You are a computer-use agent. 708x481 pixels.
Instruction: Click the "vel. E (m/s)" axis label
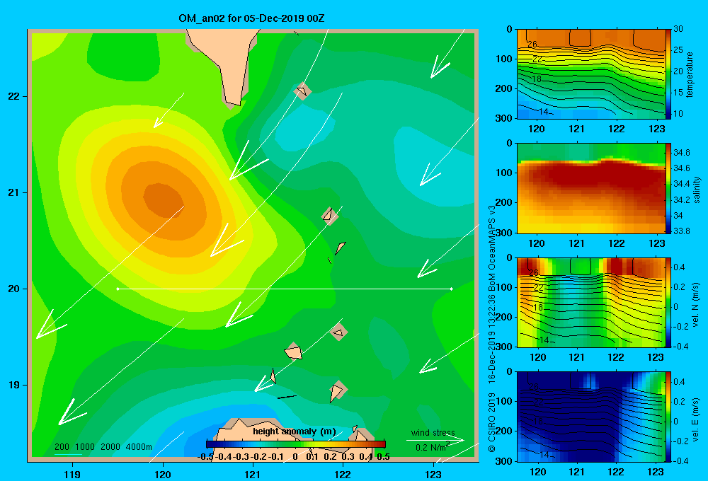[x=696, y=419]
